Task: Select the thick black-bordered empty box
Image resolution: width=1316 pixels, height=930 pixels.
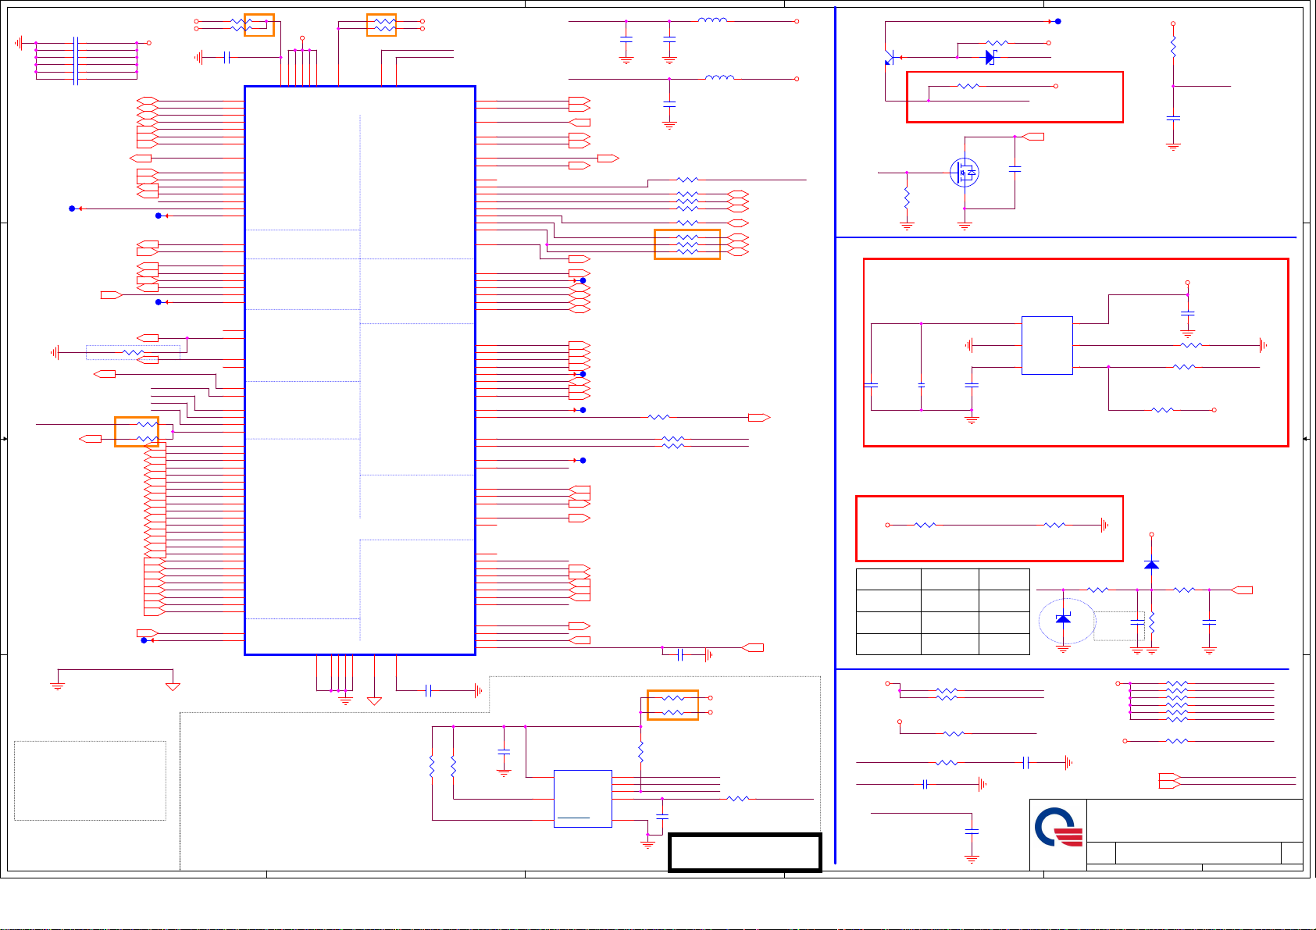Action: pos(745,852)
